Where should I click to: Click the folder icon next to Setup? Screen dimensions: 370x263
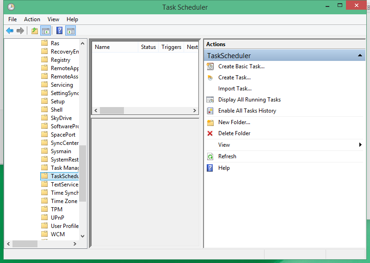(44, 101)
